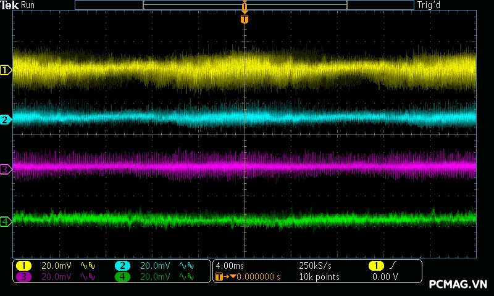494x296 pixels.
Task: Select channel 3 ground level marker
Action: 6,168
